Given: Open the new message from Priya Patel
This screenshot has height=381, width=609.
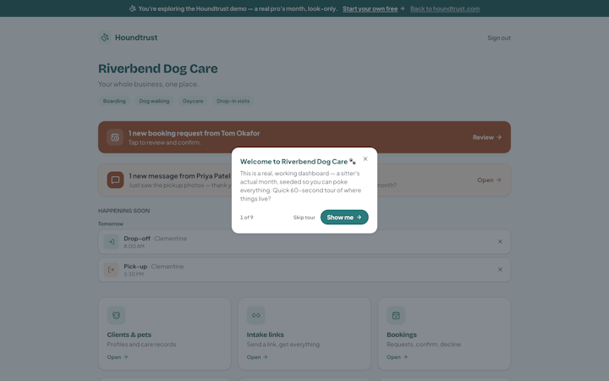Looking at the screenshot, I should click(489, 180).
